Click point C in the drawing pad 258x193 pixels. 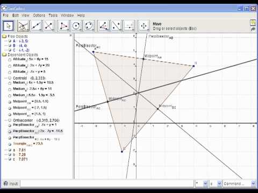point(122,152)
